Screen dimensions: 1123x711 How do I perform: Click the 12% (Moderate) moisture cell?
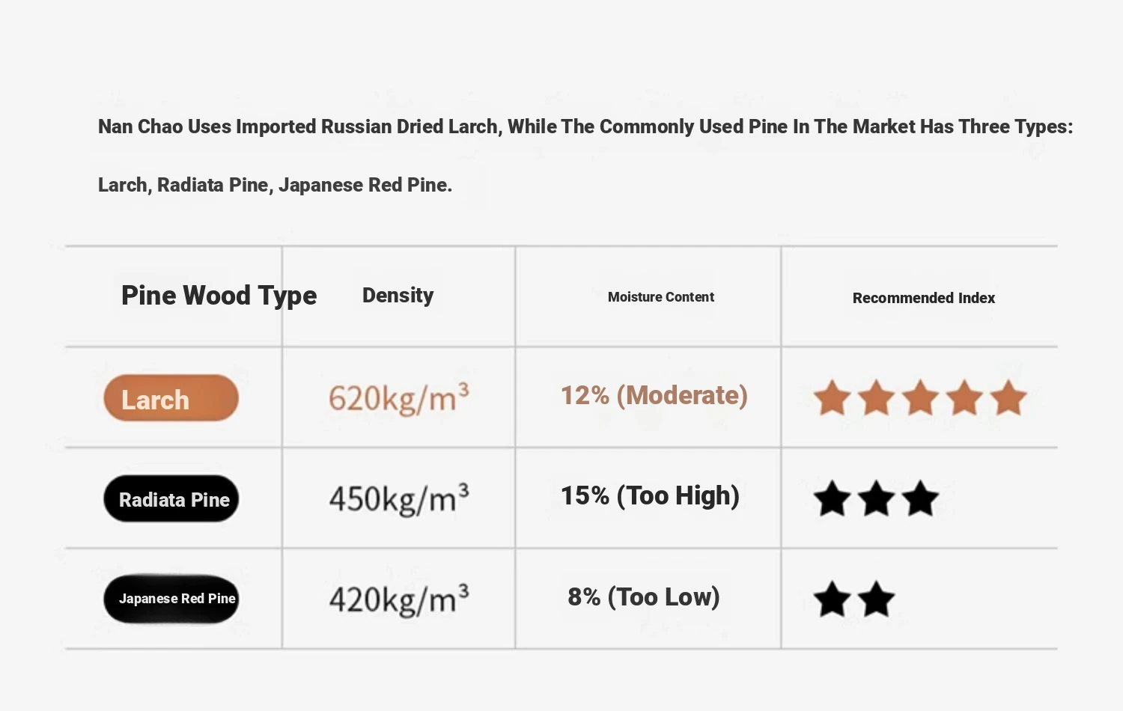click(x=654, y=395)
